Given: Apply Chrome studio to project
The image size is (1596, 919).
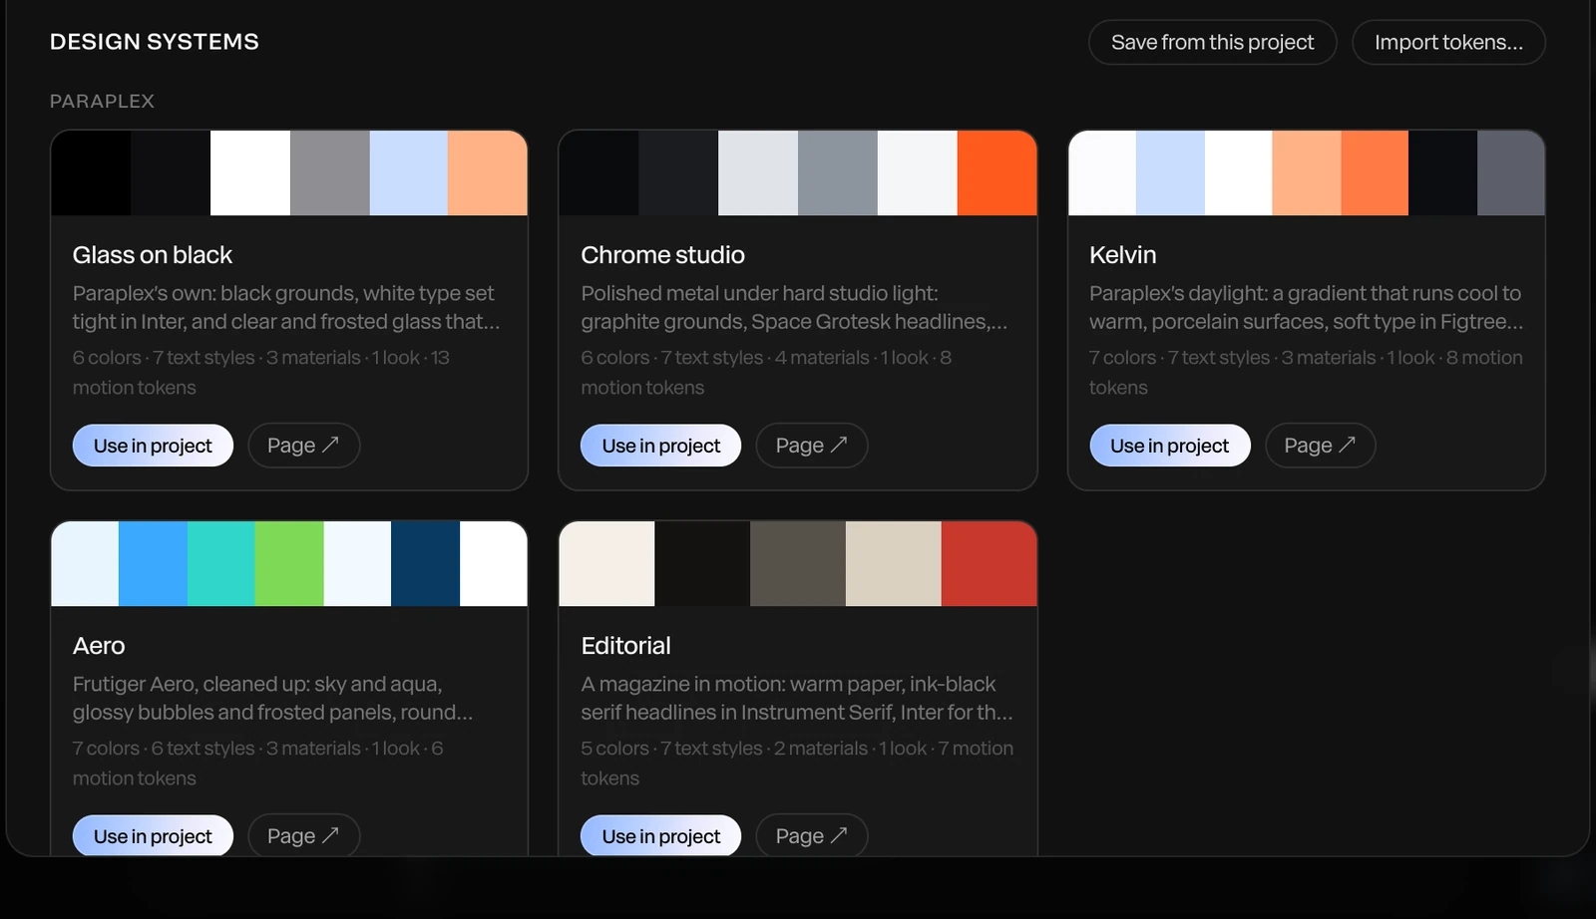Looking at the screenshot, I should pyautogui.click(x=660, y=446).
